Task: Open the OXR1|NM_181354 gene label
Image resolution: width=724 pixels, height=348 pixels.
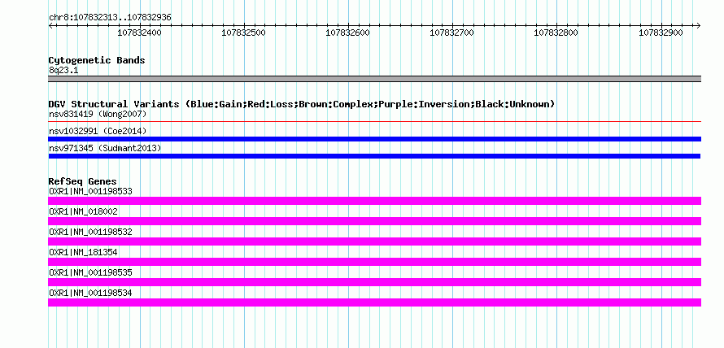Action: click(83, 252)
